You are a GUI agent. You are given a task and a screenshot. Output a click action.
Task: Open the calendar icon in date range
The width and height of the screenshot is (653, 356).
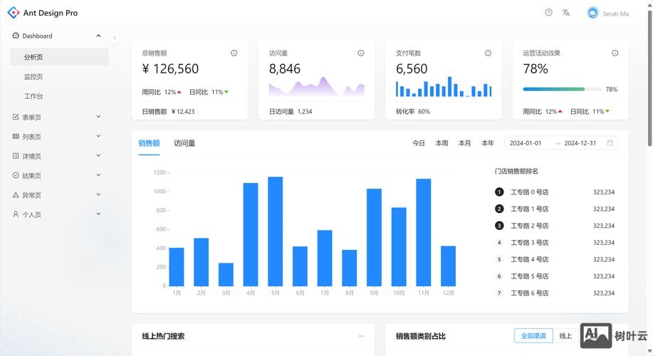610,143
